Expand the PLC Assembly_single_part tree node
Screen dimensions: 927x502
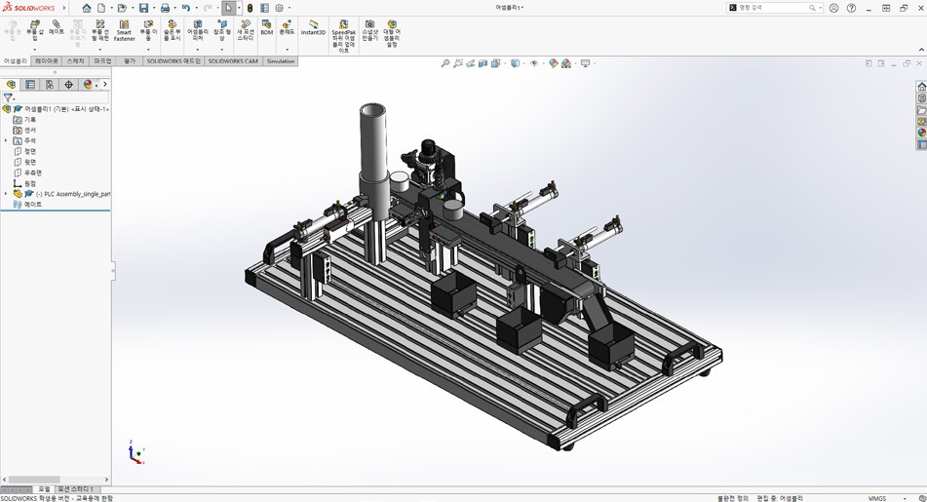6,194
